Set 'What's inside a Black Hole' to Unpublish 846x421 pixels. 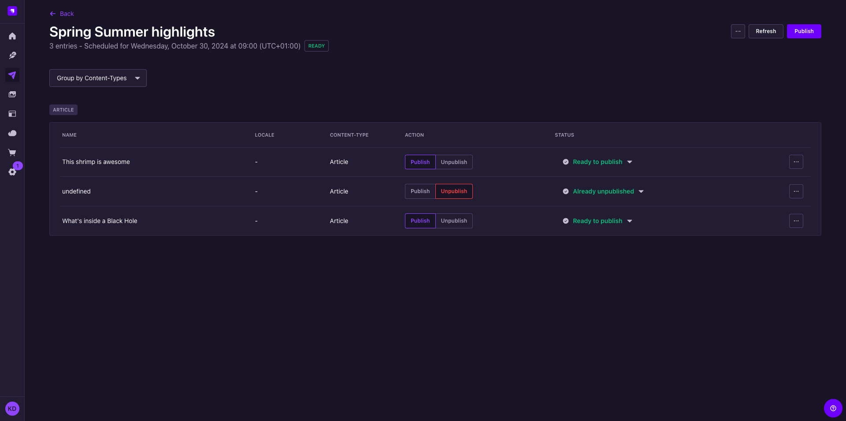click(454, 221)
